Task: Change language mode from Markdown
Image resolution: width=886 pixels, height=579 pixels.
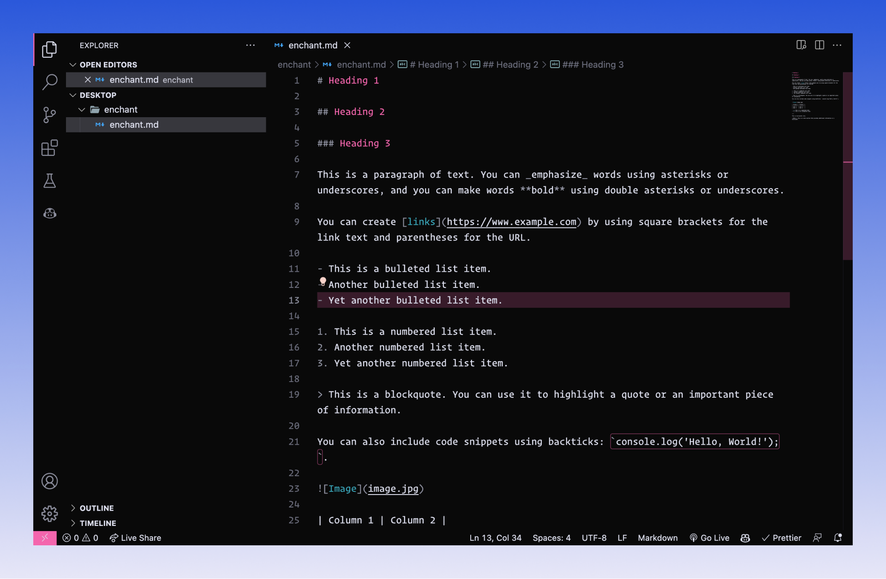Action: (x=658, y=538)
